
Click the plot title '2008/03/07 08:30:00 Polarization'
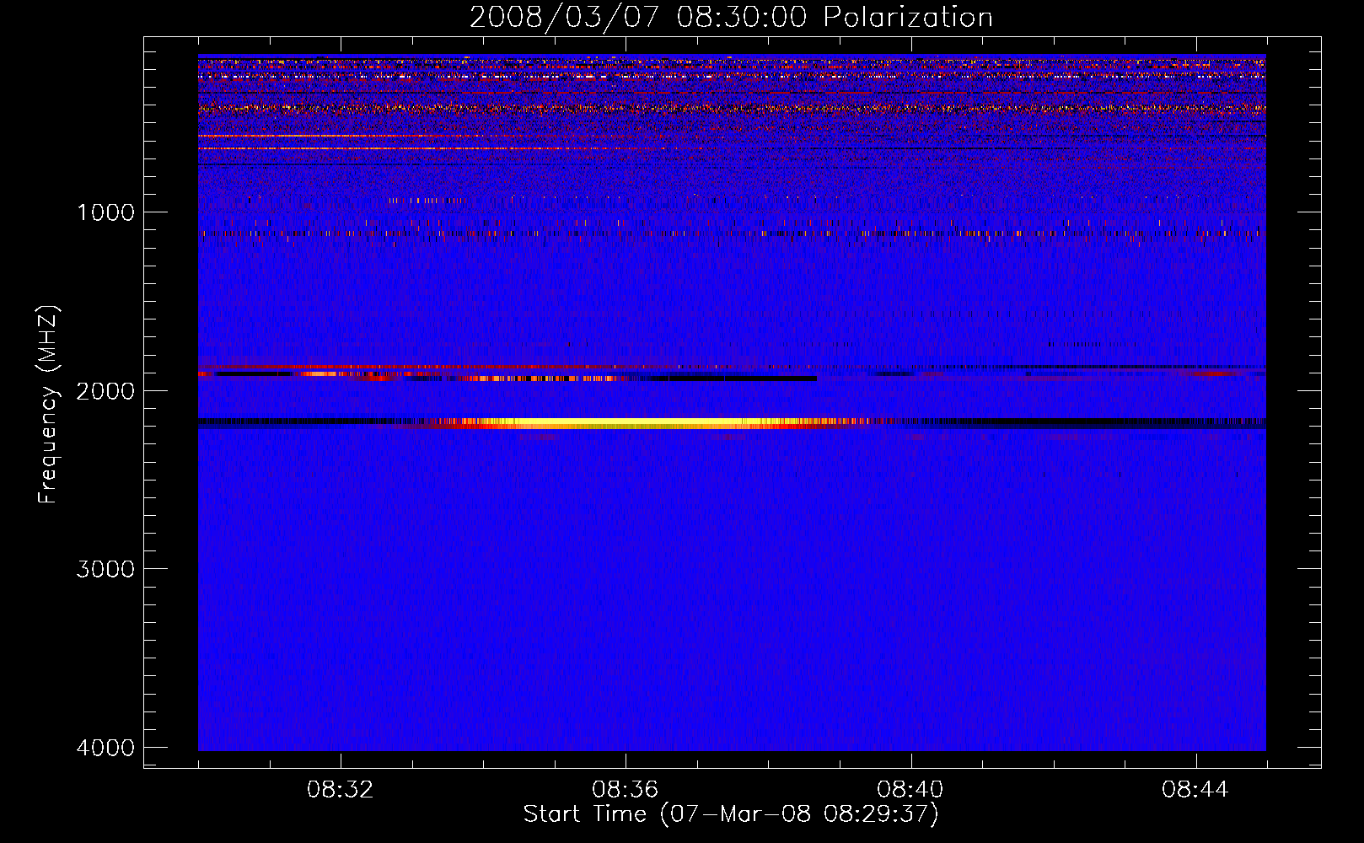[731, 18]
